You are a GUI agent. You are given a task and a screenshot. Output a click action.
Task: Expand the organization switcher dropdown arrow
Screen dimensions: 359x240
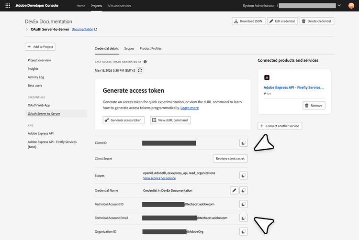(339, 5)
